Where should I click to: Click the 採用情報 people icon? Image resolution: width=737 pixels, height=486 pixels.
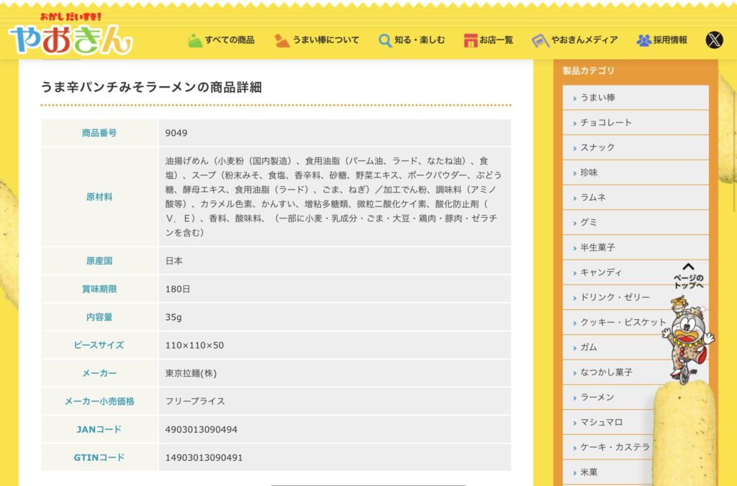click(643, 40)
